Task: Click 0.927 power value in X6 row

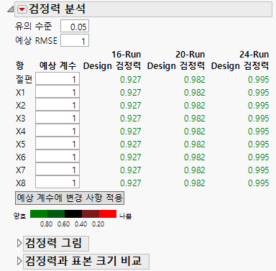Action: tap(131, 157)
